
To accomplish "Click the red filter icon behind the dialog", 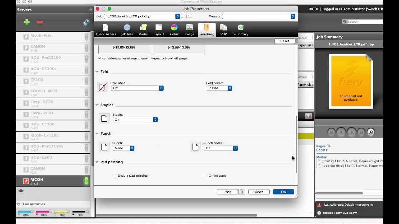I will [309, 116].
